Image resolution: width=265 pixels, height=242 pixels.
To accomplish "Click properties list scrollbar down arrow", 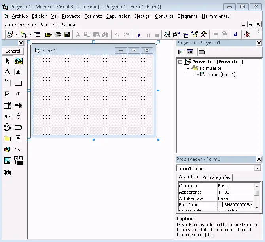I will tap(257, 208).
